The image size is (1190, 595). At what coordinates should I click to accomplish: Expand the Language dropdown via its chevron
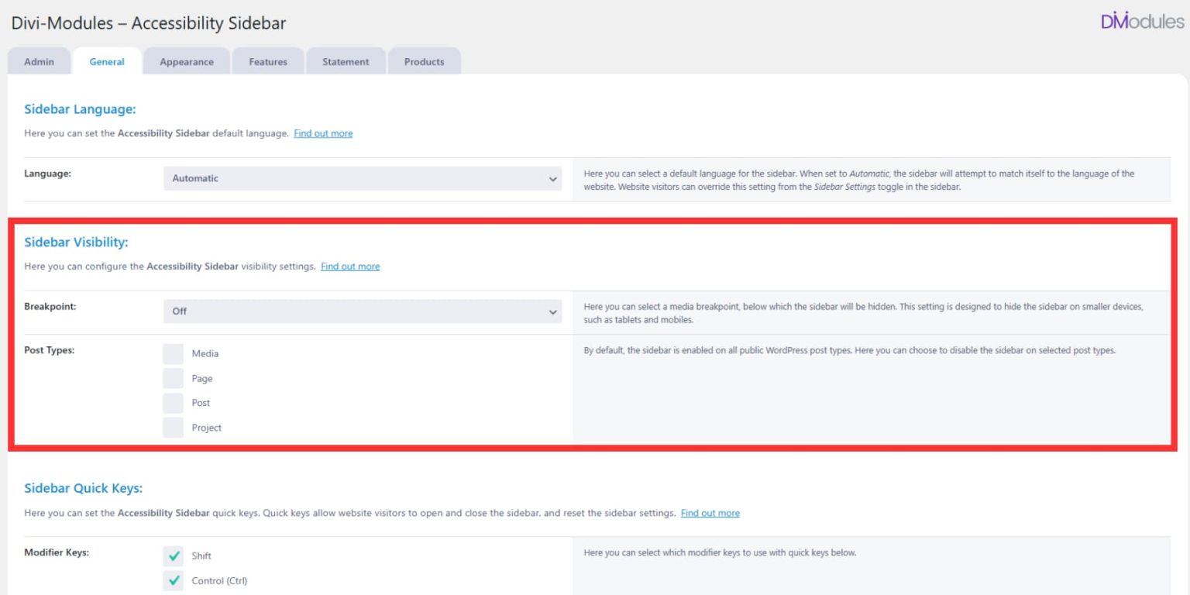click(553, 178)
